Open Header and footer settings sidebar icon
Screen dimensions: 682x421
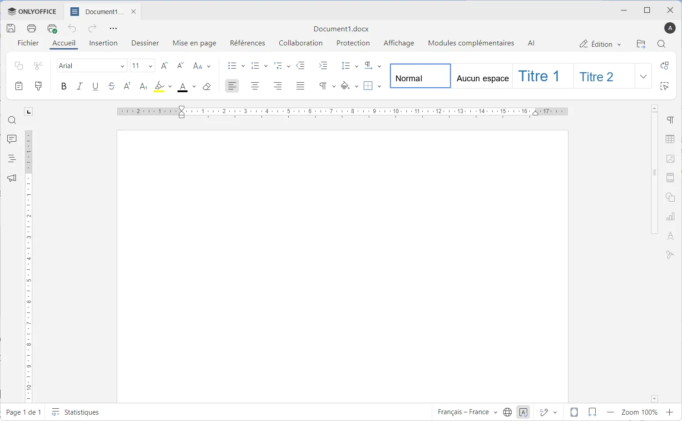[x=670, y=178]
